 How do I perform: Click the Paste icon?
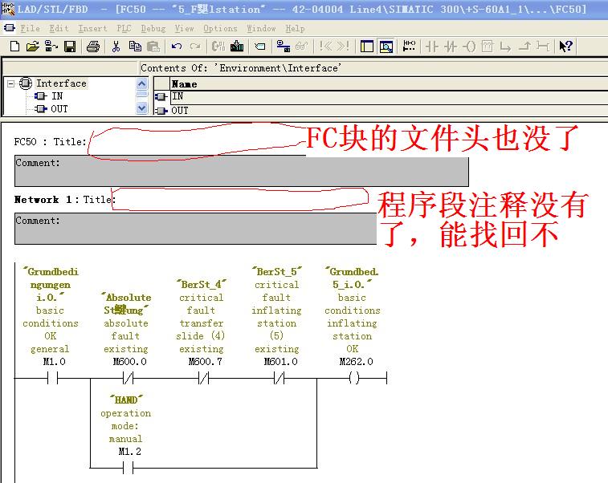(153, 47)
